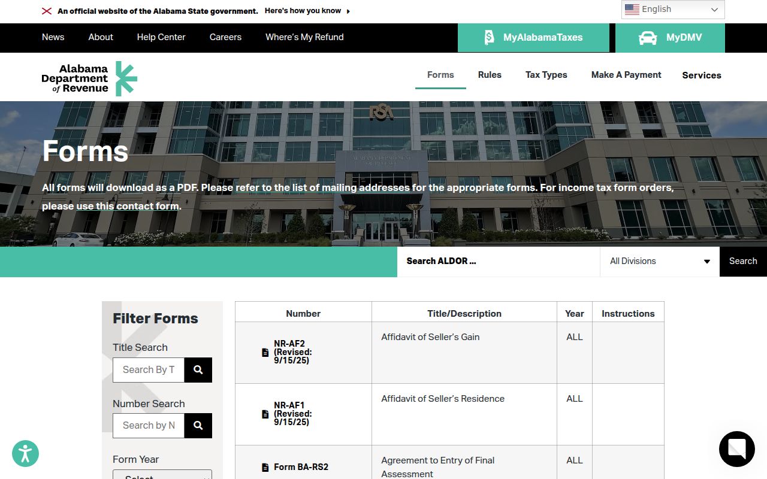Open the Rules menu

[490, 75]
